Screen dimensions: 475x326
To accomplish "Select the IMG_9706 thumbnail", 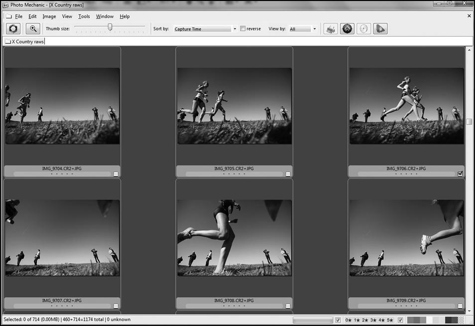I will tap(406, 106).
